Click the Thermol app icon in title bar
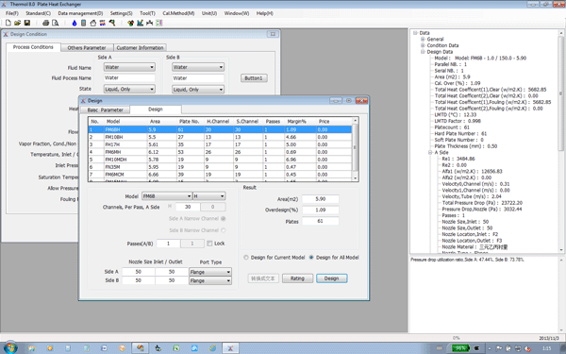The width and height of the screenshot is (566, 354). point(5,5)
